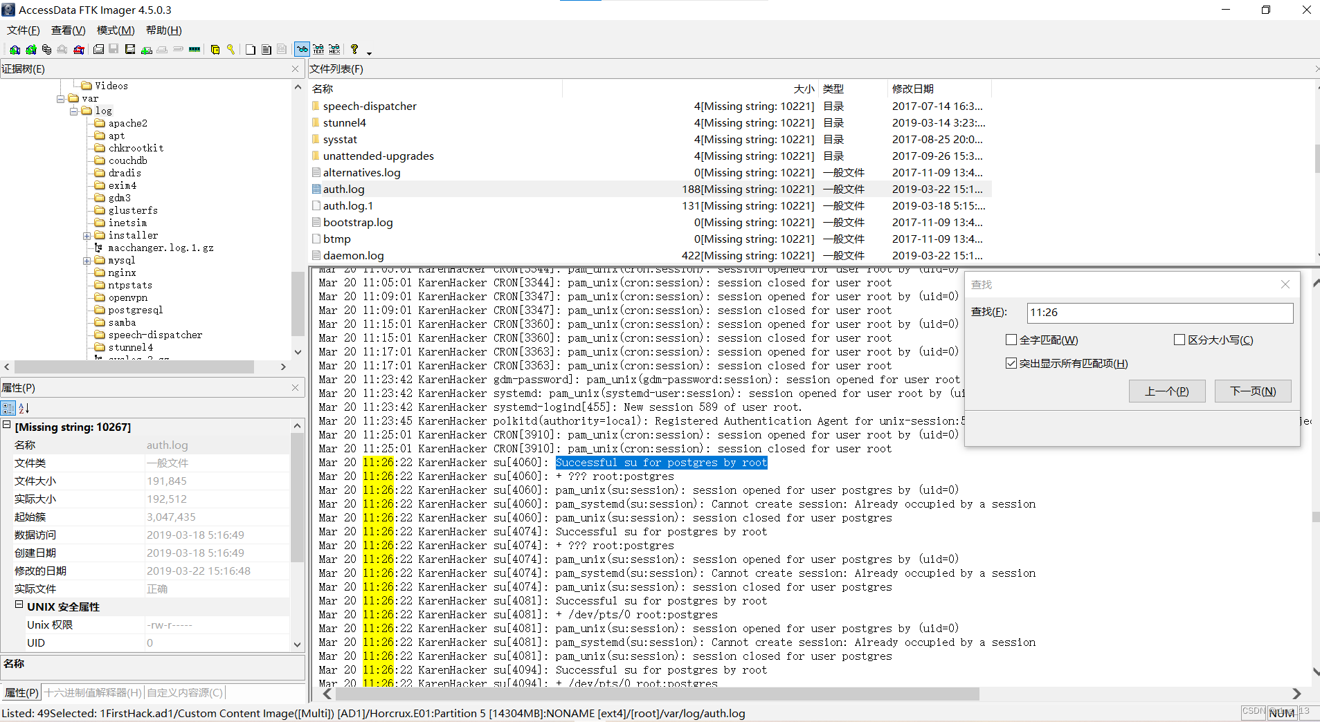Click viewer scroll right arrow
The width and height of the screenshot is (1320, 722).
pyautogui.click(x=1296, y=694)
